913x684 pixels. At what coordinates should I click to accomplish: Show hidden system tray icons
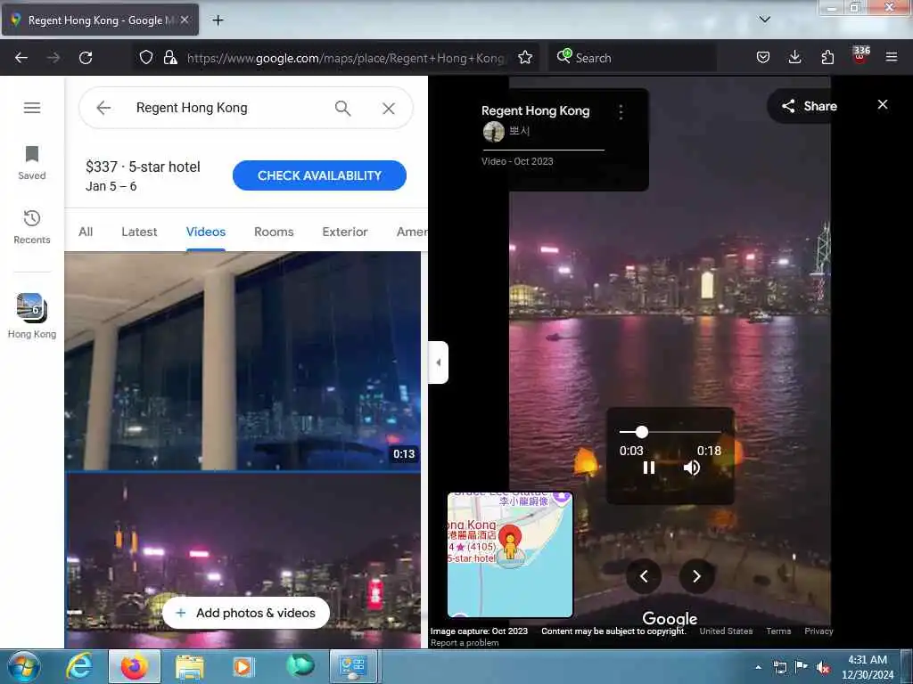(x=758, y=667)
